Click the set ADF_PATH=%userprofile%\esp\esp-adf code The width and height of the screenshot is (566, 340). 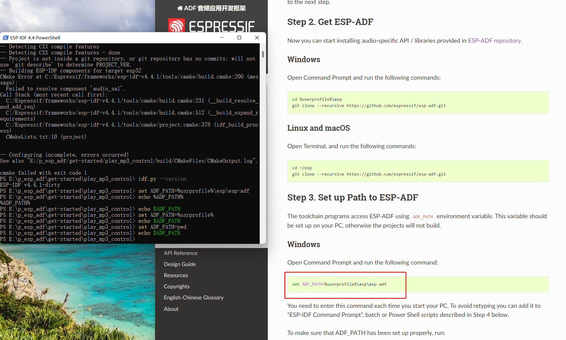point(339,284)
